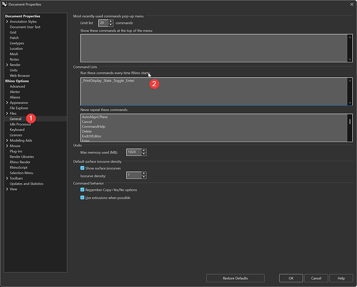Increase the Limit list command count
The height and width of the screenshot is (287, 357).
click(x=111, y=22)
